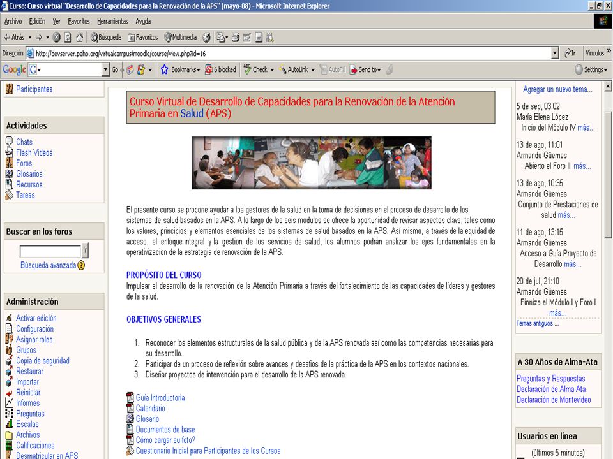The image size is (613, 459).
Task: Open the Forward button history dropdown arrow
Action: [47, 38]
